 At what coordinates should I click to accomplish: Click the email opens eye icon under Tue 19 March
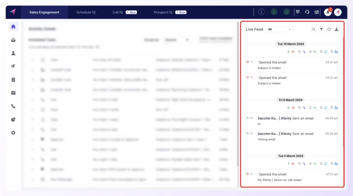tap(293, 52)
